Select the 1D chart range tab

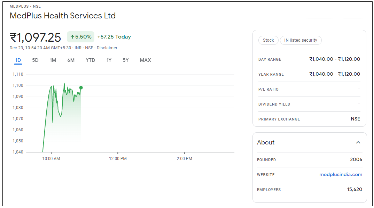[18, 60]
